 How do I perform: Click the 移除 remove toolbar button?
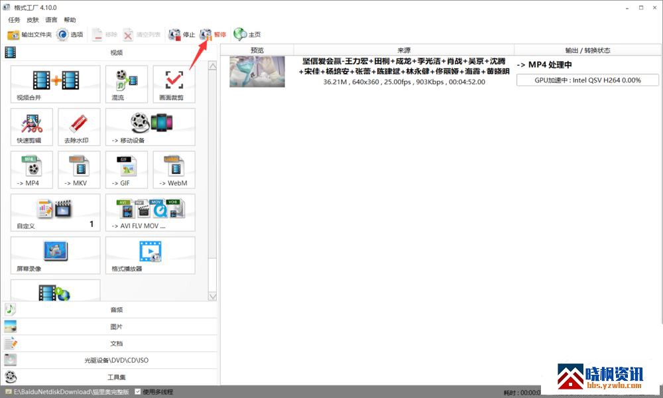click(105, 34)
